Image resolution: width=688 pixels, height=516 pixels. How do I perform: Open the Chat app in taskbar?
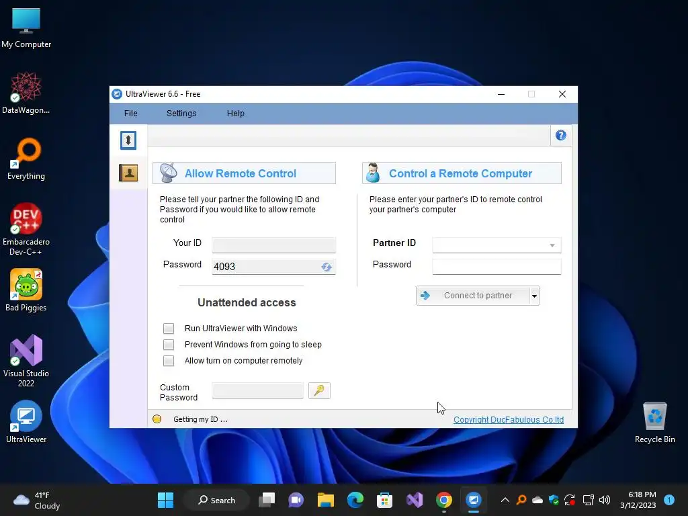[296, 500]
